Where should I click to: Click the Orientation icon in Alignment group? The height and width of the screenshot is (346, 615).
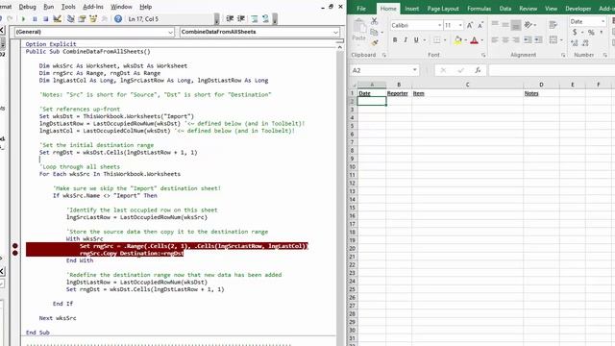[x=529, y=25]
